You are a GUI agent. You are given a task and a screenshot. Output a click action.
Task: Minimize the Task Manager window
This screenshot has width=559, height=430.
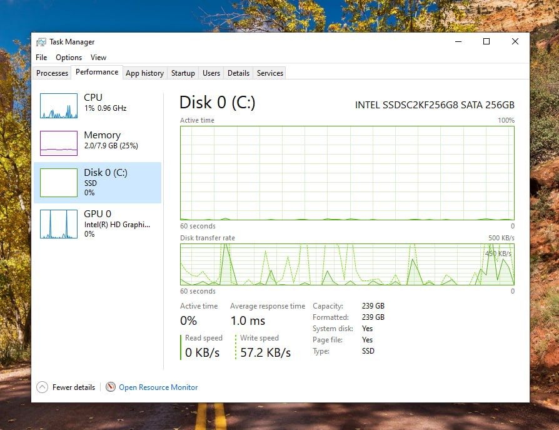coord(458,41)
